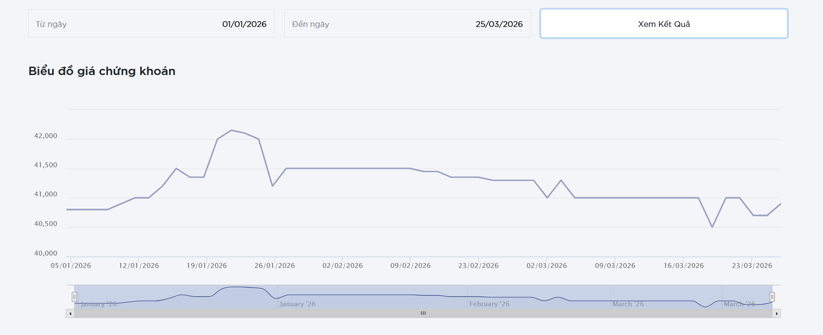Click the 05/01/2026 x-axis label
Screen dimensions: 823x335
(x=71, y=266)
